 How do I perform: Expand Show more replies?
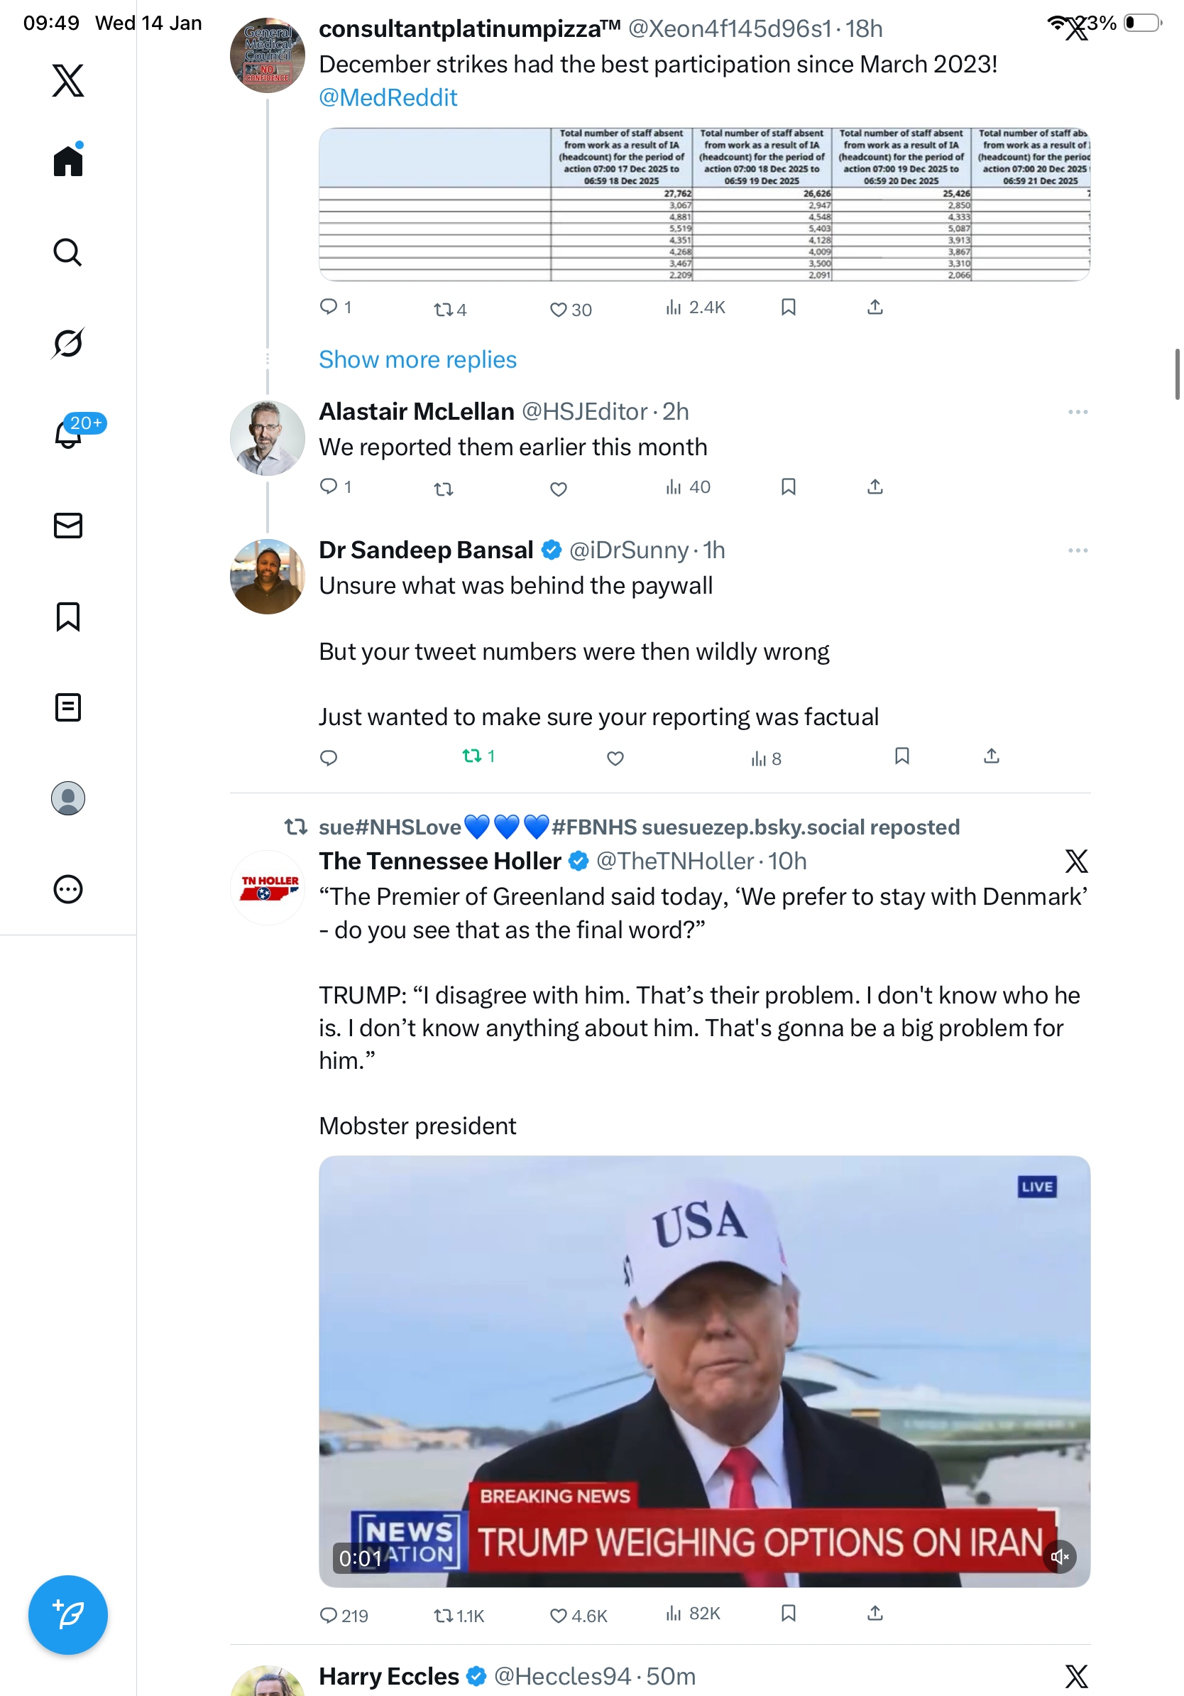click(x=418, y=360)
